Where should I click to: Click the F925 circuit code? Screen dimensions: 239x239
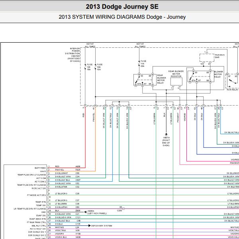pyautogui.click(x=78, y=170)
